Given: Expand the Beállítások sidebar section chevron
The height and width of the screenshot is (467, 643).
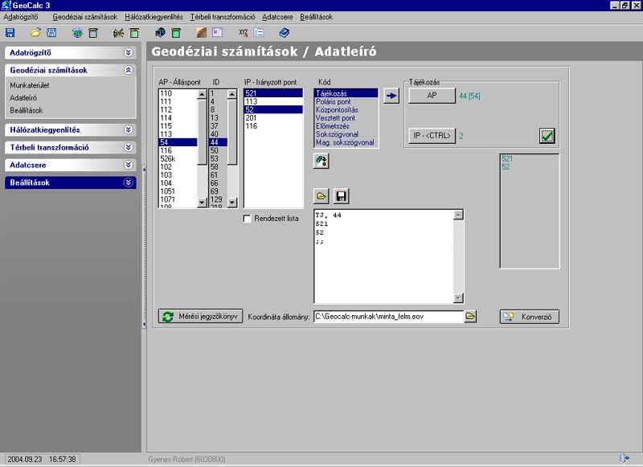Looking at the screenshot, I should pos(129,182).
